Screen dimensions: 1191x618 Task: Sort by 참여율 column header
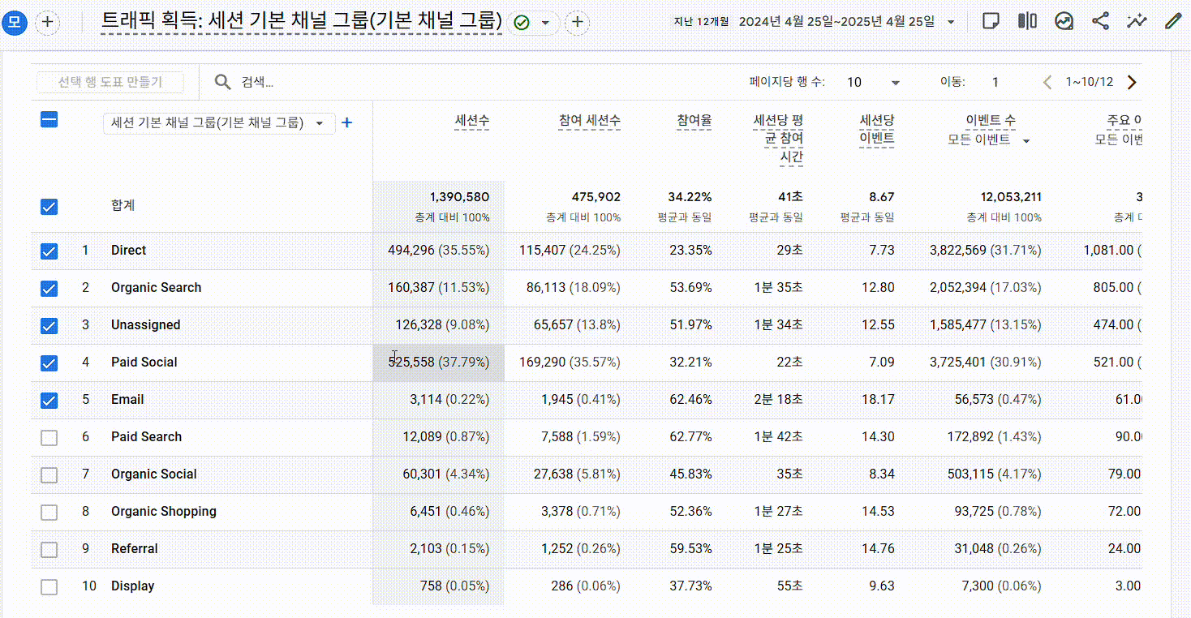pyautogui.click(x=694, y=120)
